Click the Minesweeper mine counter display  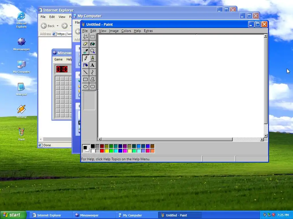tap(62, 69)
